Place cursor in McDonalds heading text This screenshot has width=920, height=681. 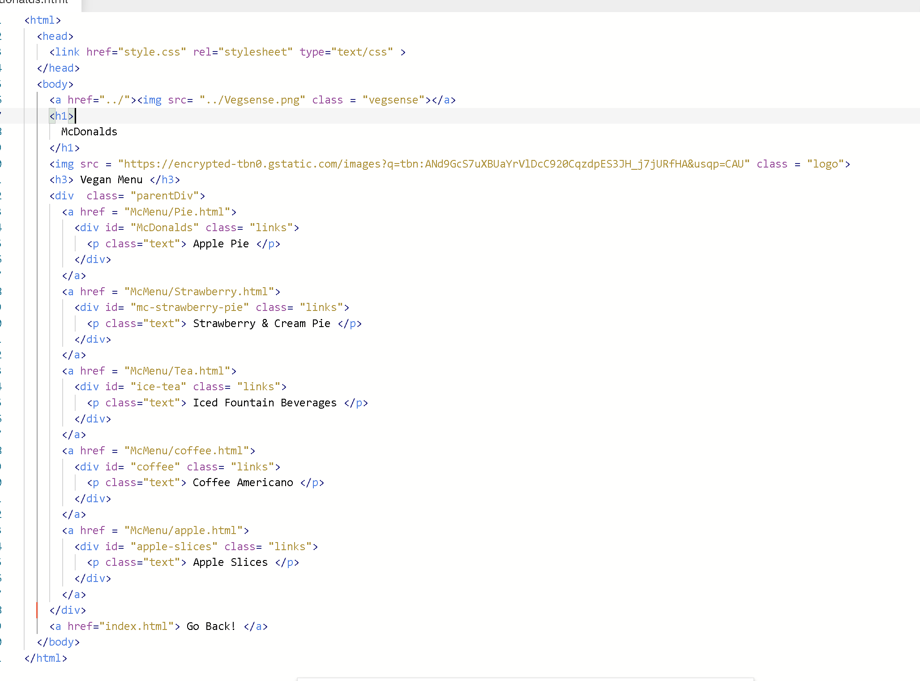(89, 132)
